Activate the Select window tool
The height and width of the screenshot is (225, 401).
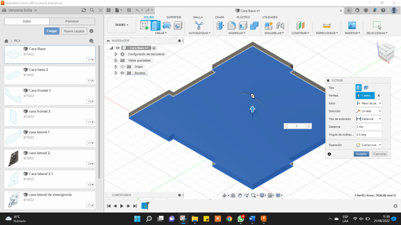(x=377, y=25)
